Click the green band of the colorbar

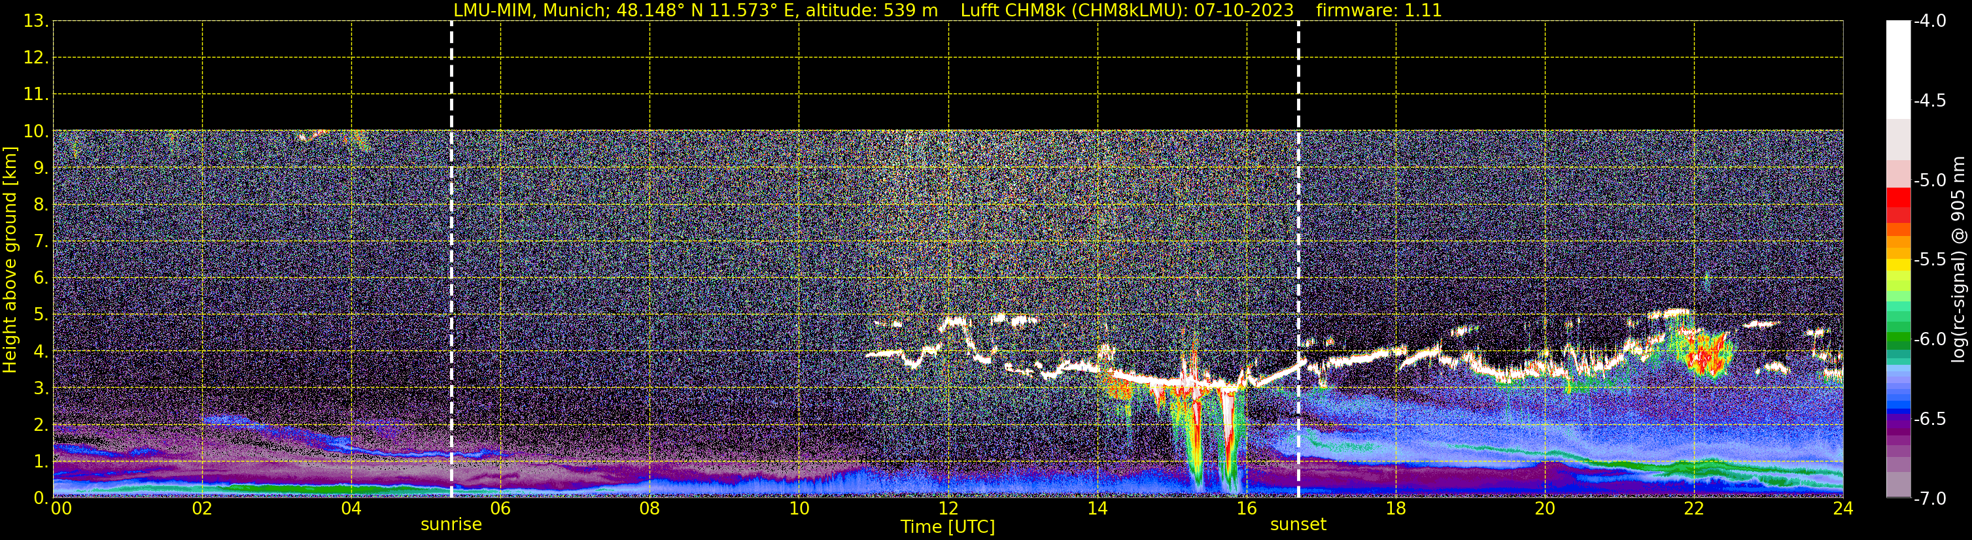1899,337
